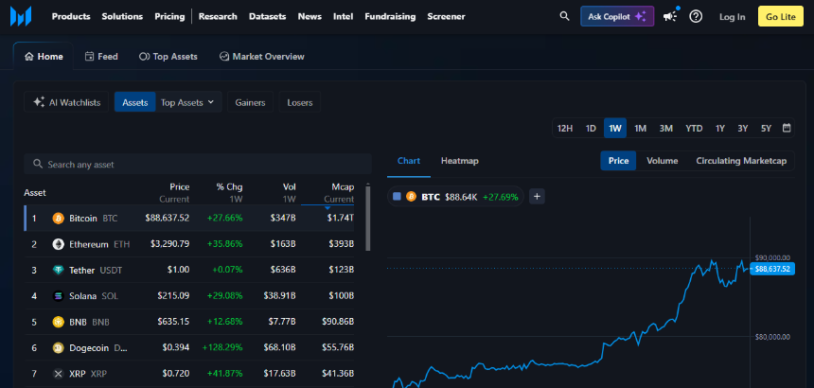Open announcements megaphone icon

click(x=670, y=17)
